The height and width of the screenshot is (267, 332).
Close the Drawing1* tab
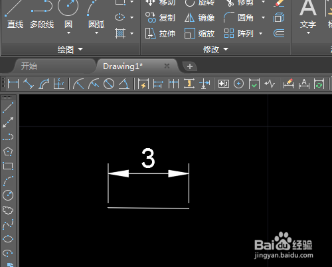click(x=167, y=66)
